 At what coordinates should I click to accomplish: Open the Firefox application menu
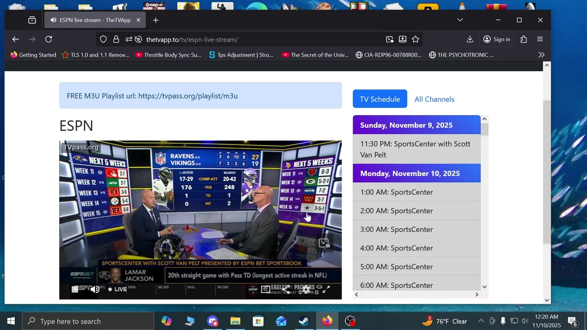click(x=540, y=39)
